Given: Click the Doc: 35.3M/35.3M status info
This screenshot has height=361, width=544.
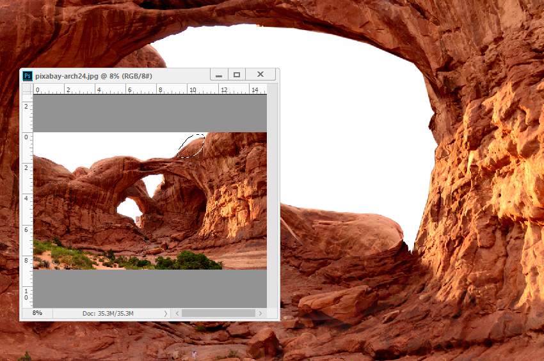Looking at the screenshot, I should tap(108, 313).
